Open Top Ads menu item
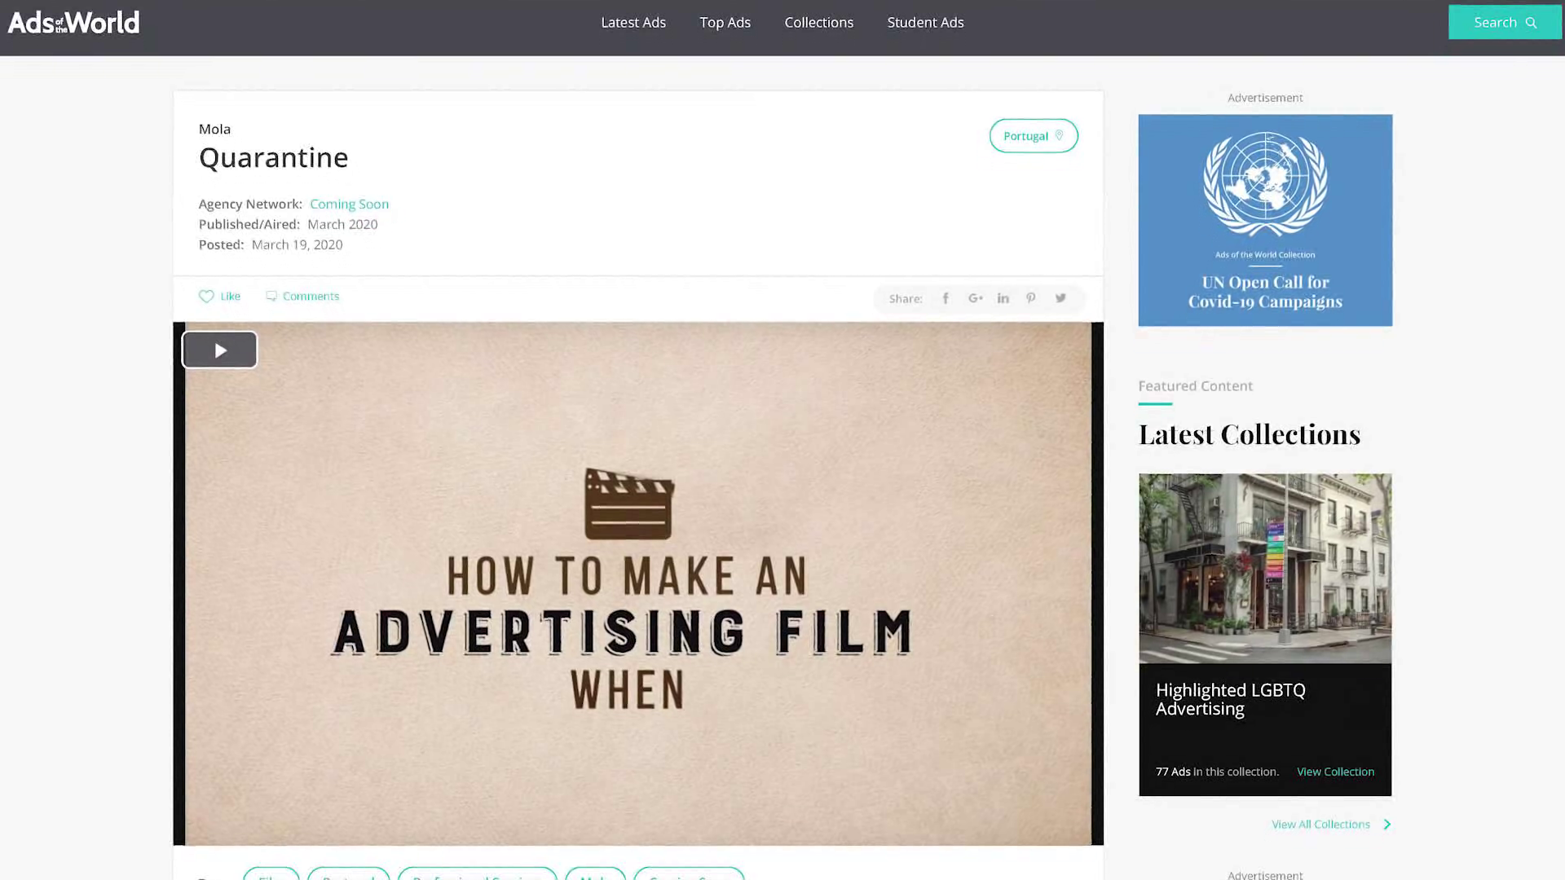Image resolution: width=1565 pixels, height=880 pixels. pos(725,23)
